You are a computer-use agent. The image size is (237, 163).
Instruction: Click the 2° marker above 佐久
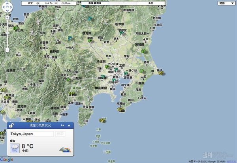coord(70,38)
